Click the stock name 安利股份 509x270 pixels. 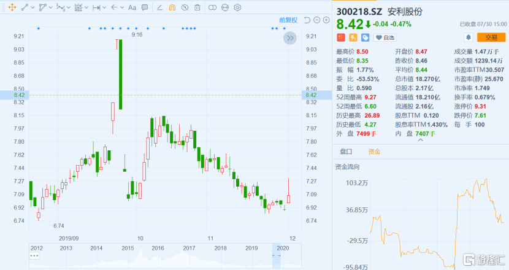[x=405, y=12]
